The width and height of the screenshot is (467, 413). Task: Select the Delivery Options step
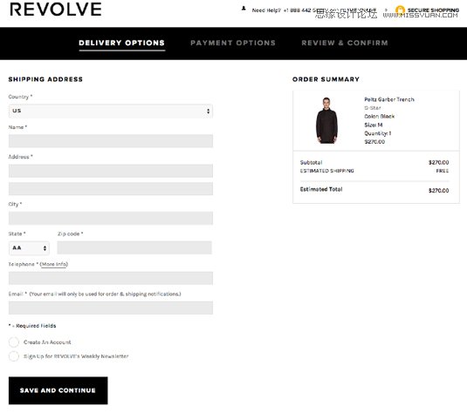121,43
